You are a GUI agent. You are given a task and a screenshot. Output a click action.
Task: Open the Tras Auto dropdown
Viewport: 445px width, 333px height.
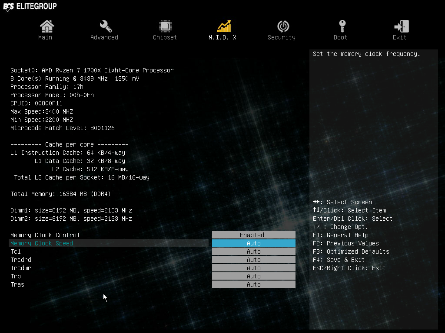pyautogui.click(x=254, y=284)
